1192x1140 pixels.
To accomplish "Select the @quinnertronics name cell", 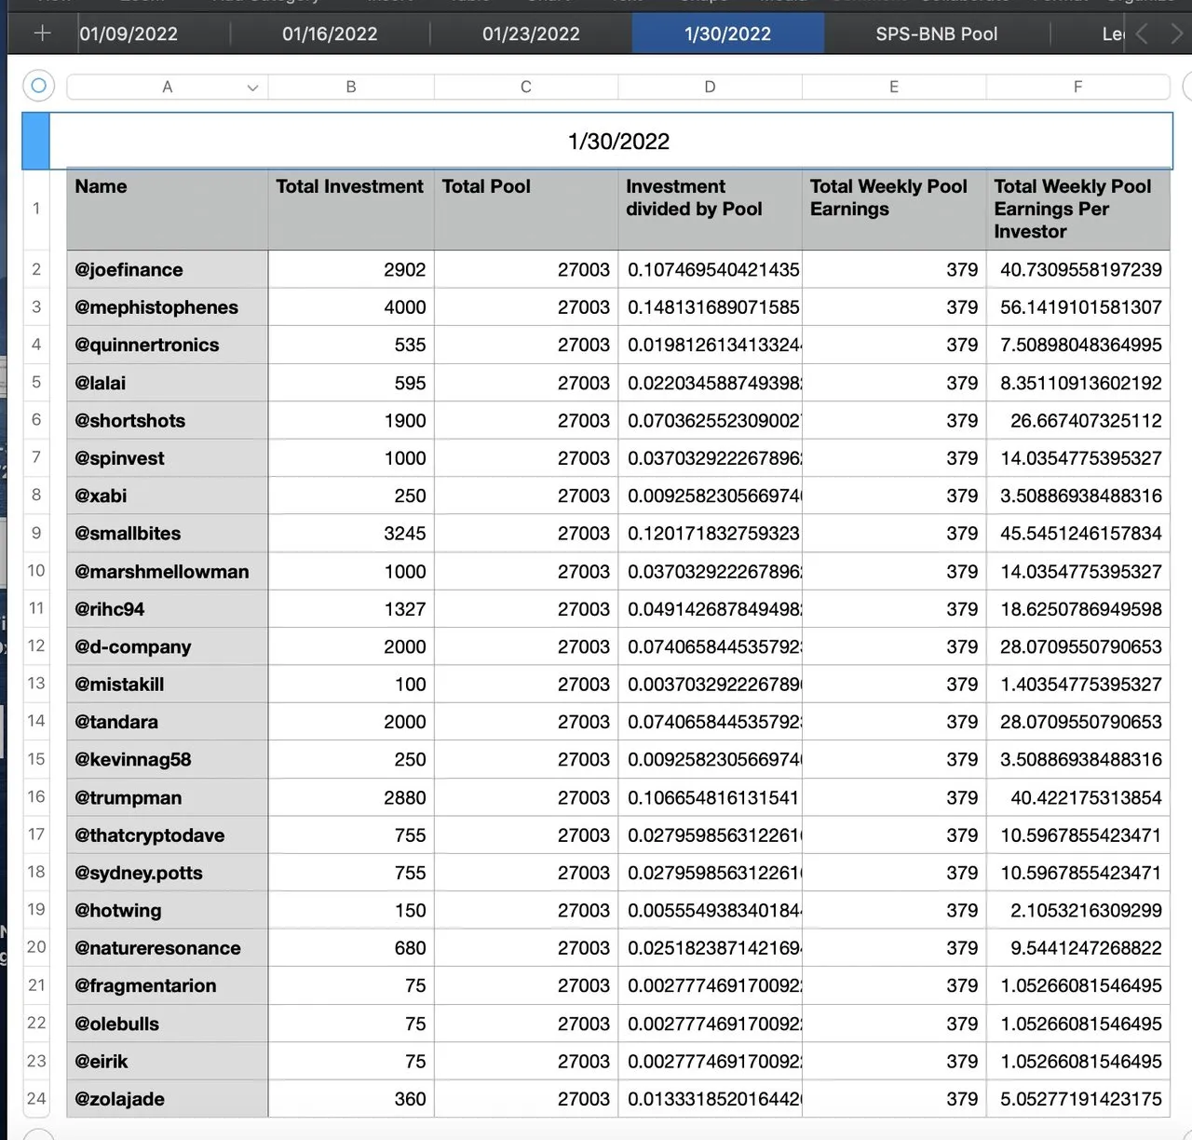I will pyautogui.click(x=168, y=345).
